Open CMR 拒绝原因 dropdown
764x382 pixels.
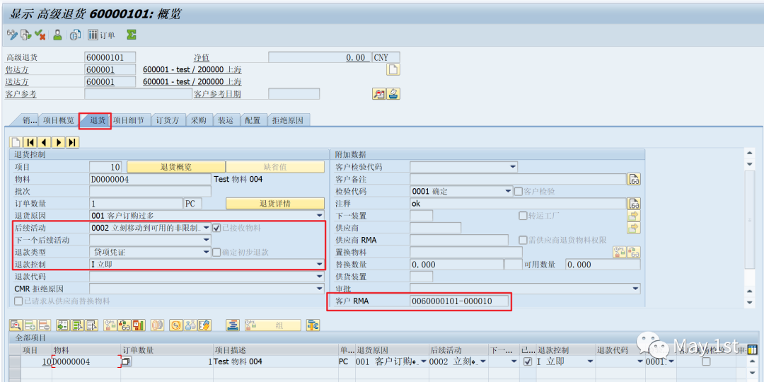coord(320,289)
